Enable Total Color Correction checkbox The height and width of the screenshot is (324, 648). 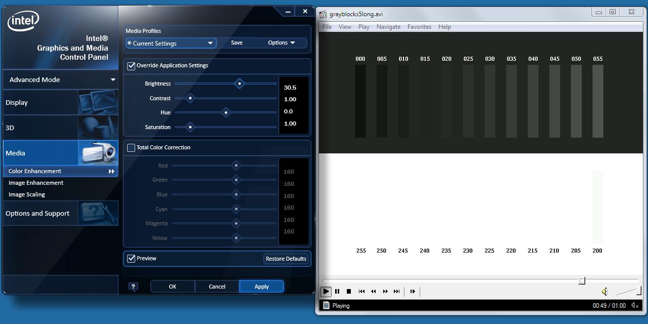tap(132, 148)
